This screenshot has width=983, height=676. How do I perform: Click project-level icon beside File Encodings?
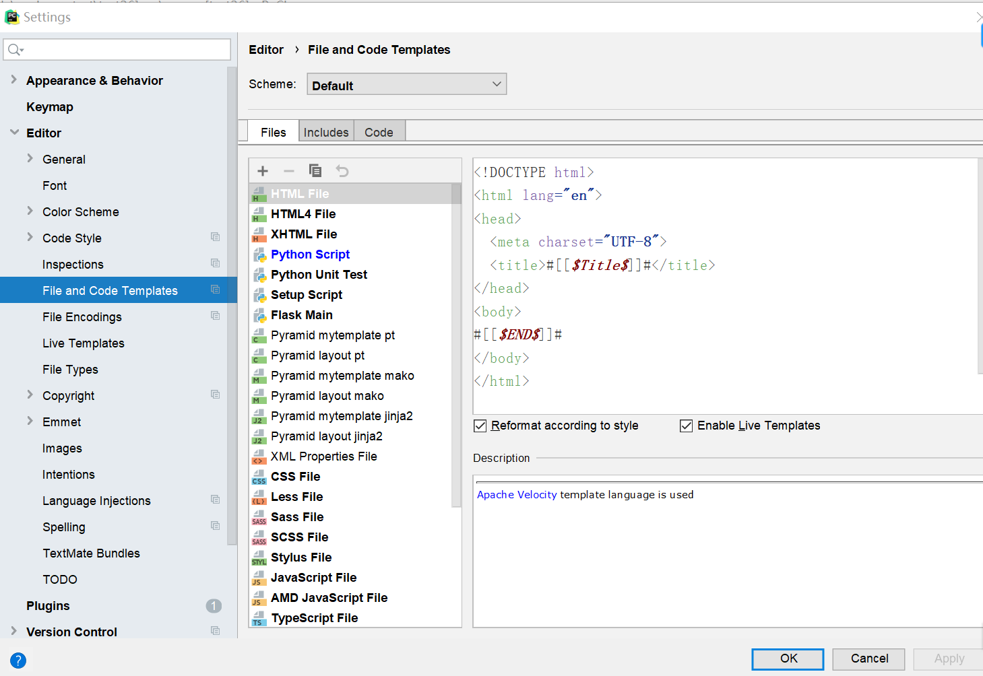[216, 316]
